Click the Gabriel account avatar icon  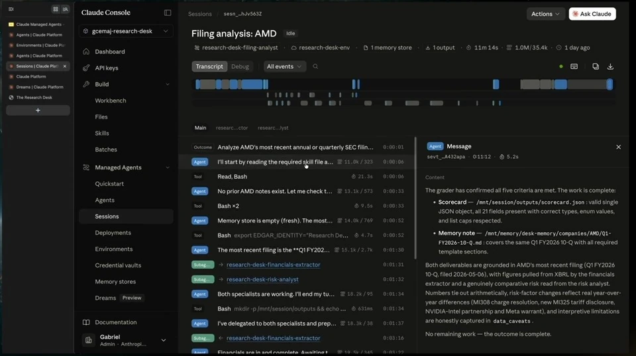pos(88,340)
